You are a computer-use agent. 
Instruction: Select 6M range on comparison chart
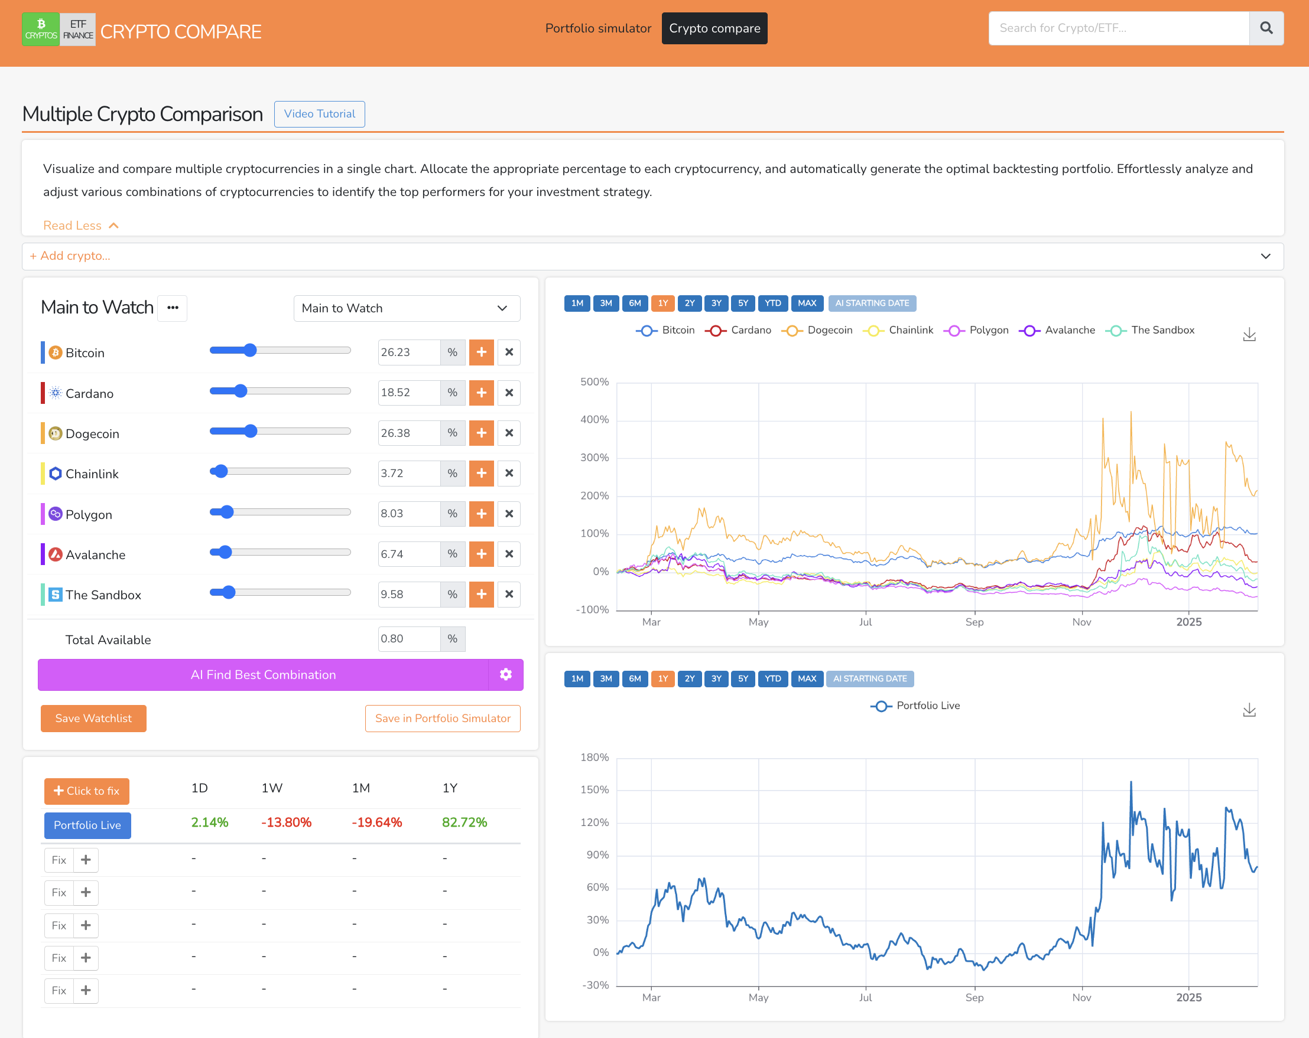[x=635, y=303]
